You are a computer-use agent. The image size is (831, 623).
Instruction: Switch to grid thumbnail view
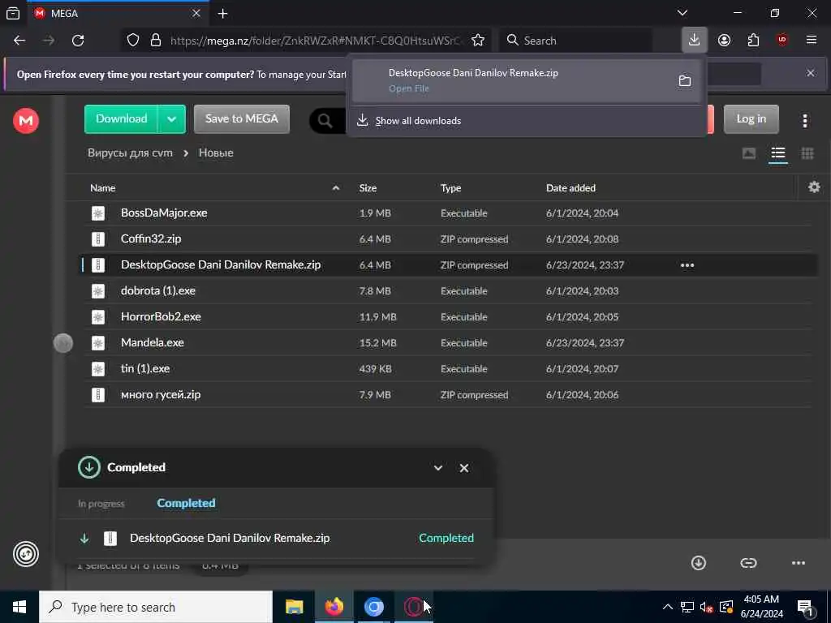click(x=807, y=153)
